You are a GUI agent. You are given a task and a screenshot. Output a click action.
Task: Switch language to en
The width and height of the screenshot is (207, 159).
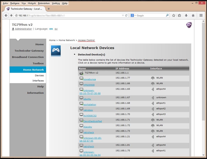pos(51,29)
